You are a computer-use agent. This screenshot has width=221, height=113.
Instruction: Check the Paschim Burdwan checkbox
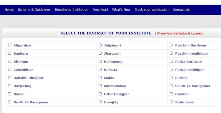pyautogui.click(x=171, y=45)
